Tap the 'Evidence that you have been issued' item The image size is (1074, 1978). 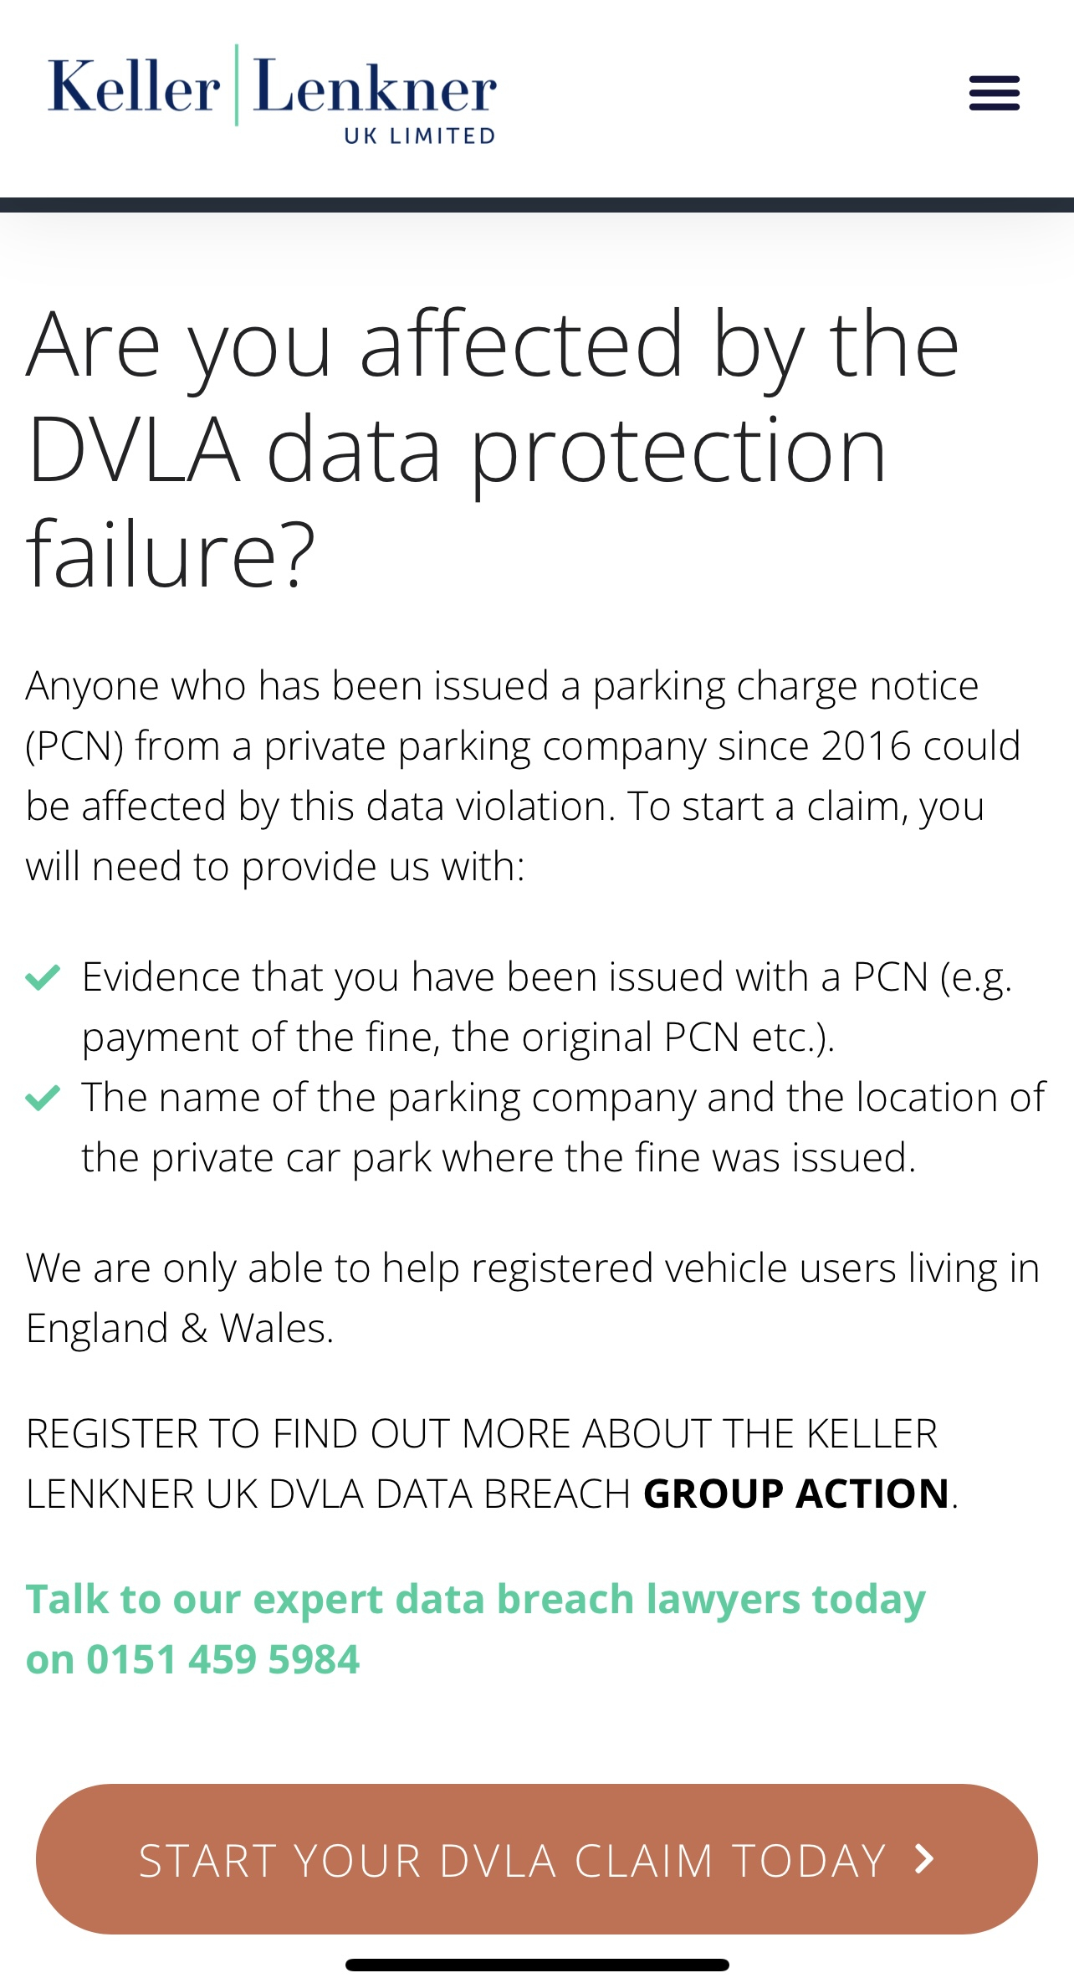tap(547, 1007)
